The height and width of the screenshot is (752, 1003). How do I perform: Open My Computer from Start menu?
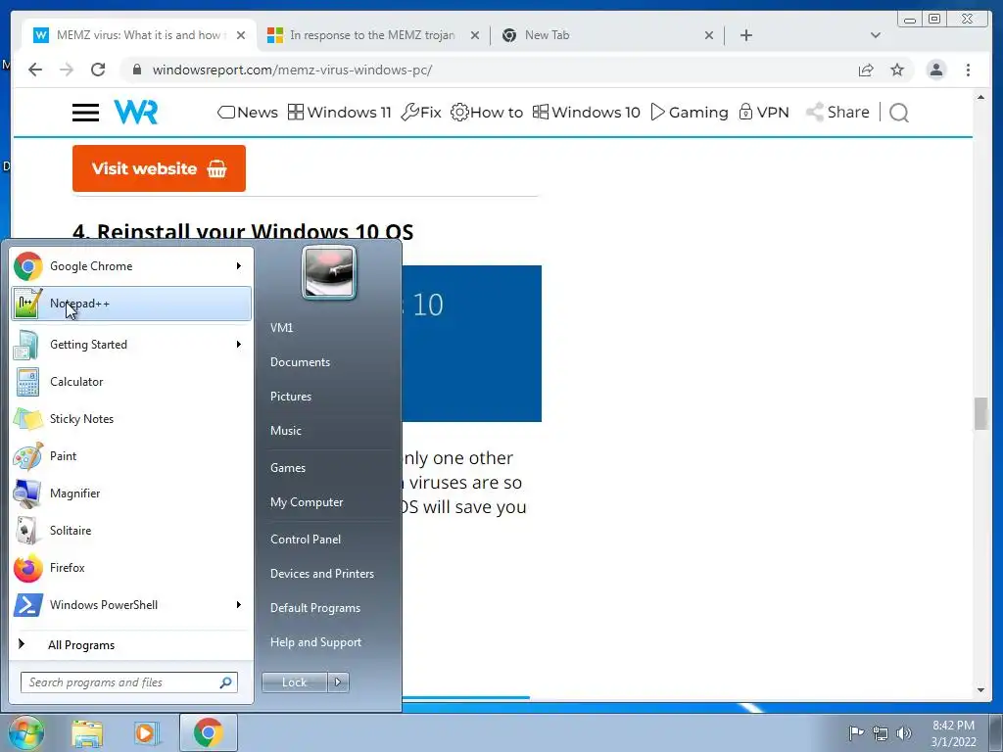pos(307,502)
